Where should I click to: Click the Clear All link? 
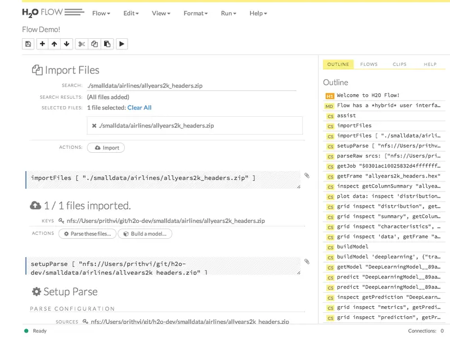coord(139,107)
